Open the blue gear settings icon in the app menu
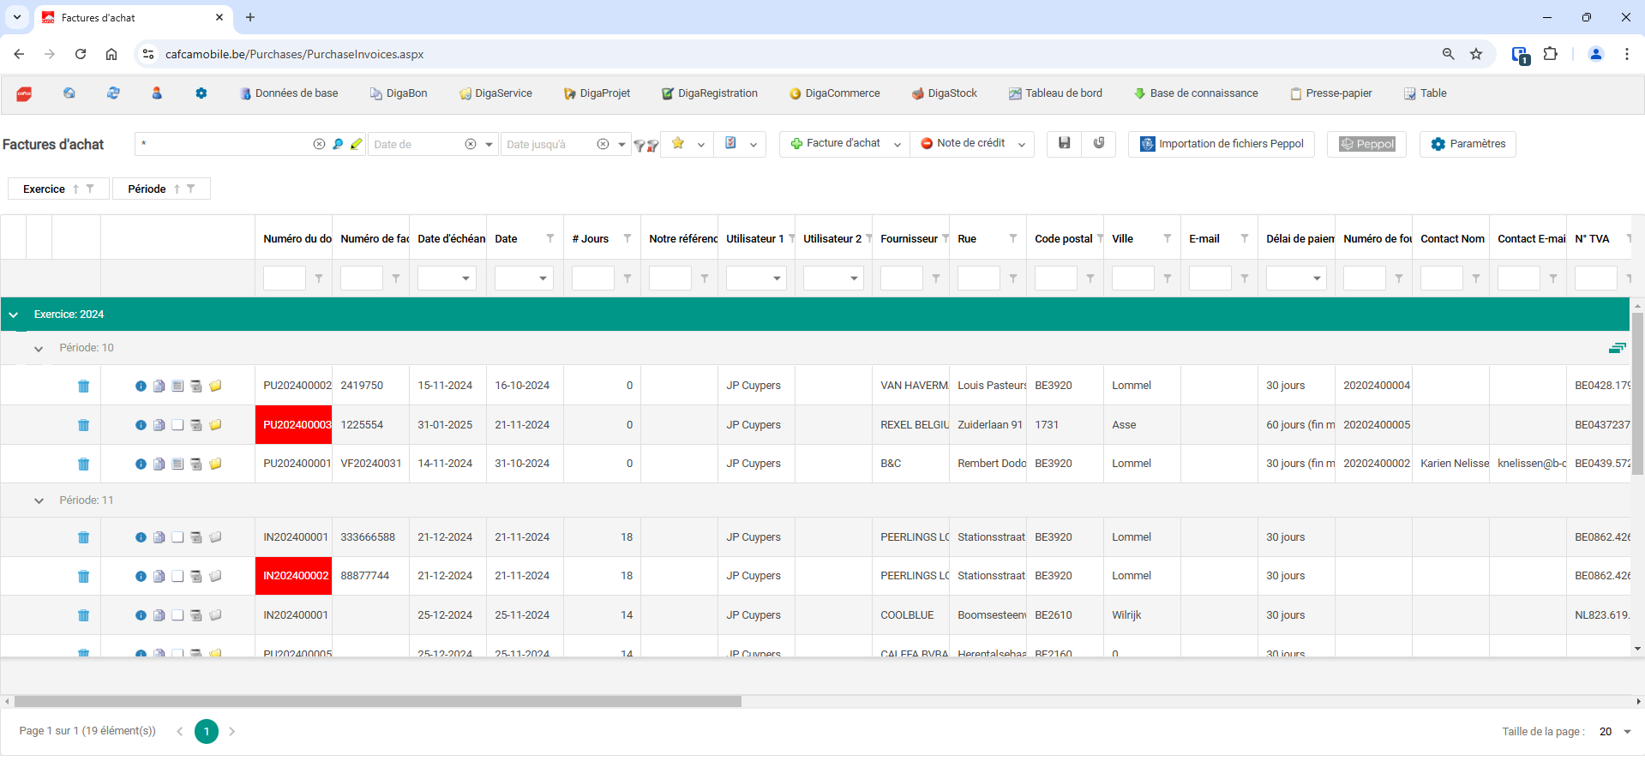This screenshot has height=779, width=1645. (x=201, y=93)
